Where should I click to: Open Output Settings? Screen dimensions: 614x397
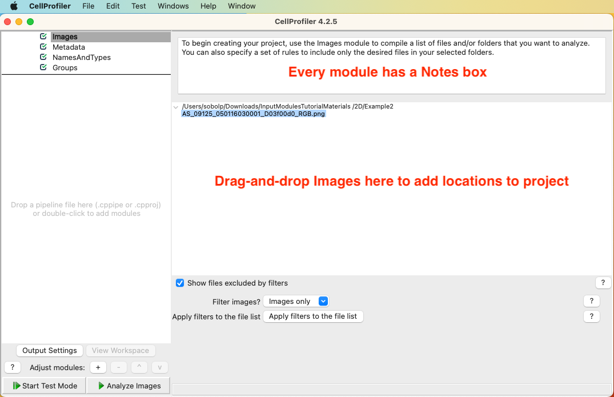click(50, 350)
